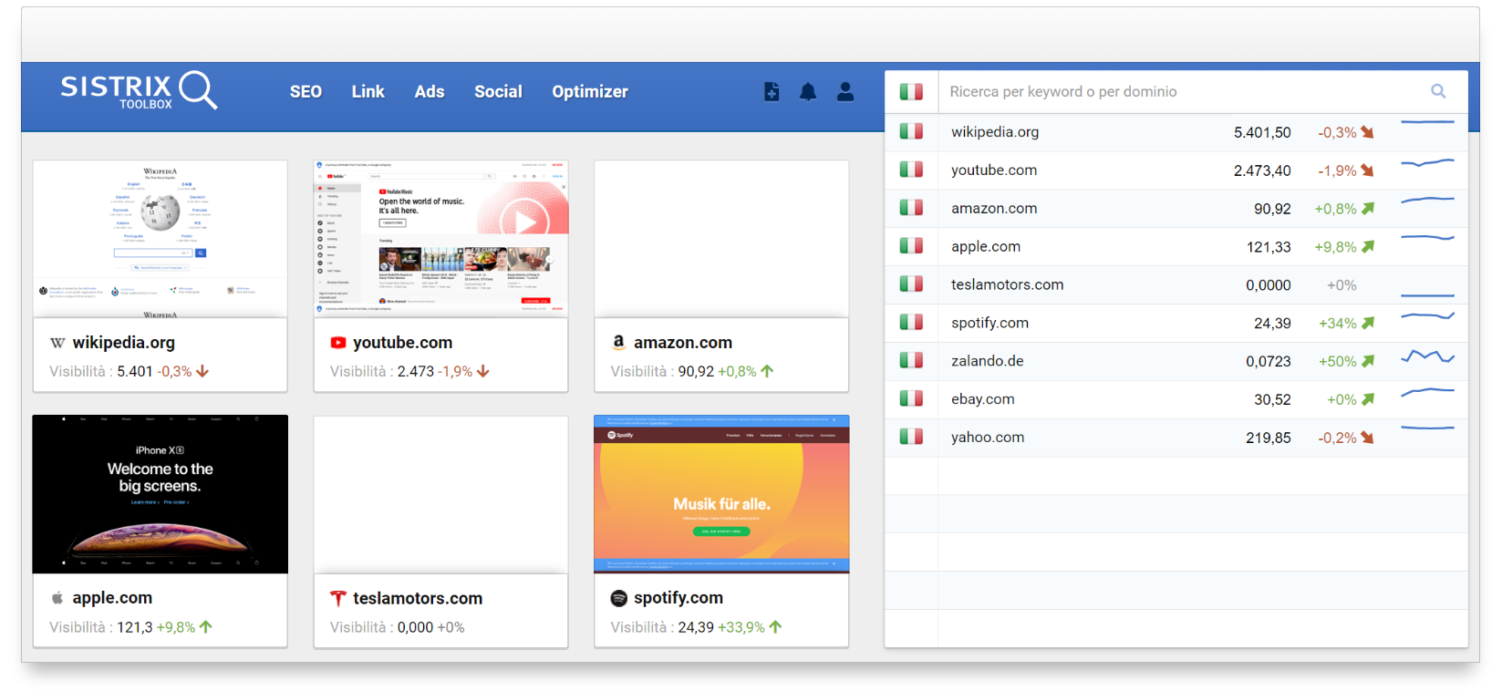Click Visibilità 0,000 on teslamotors.com card
This screenshot has width=1492, height=691.
pyautogui.click(x=382, y=627)
